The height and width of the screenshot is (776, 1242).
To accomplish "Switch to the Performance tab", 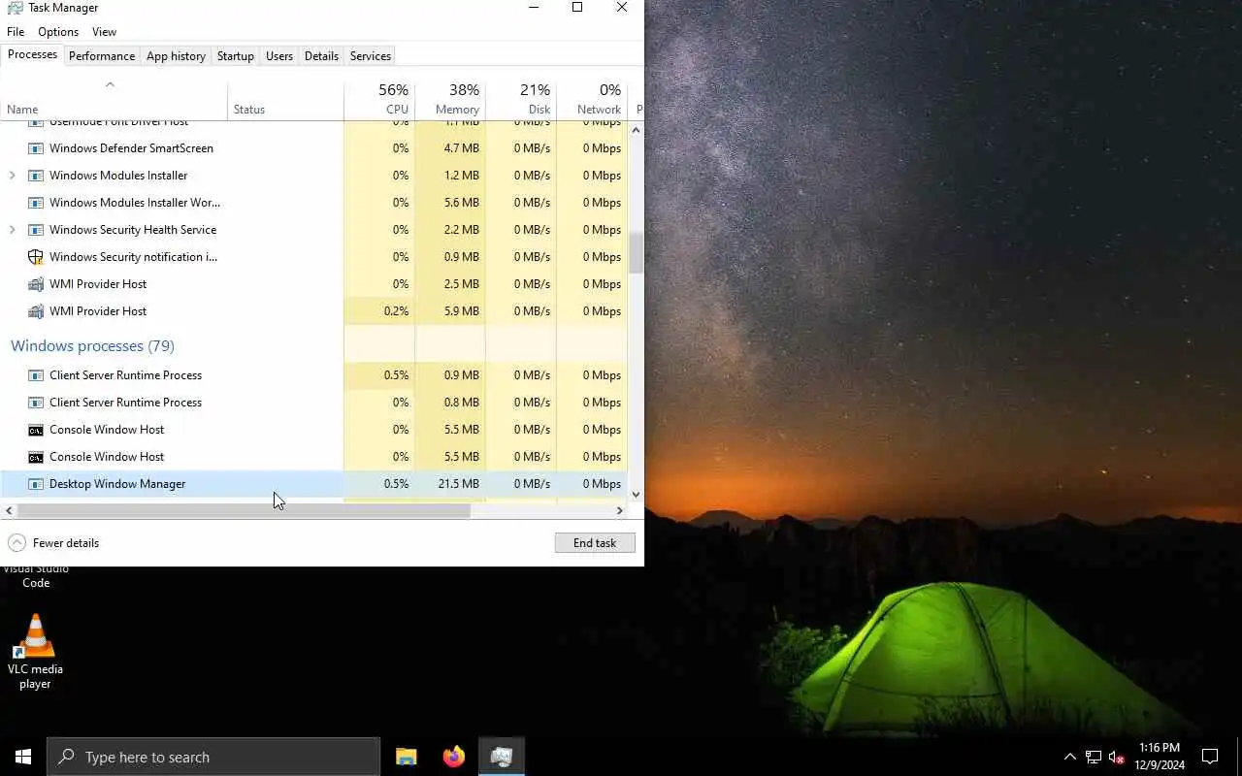I will pos(102,56).
